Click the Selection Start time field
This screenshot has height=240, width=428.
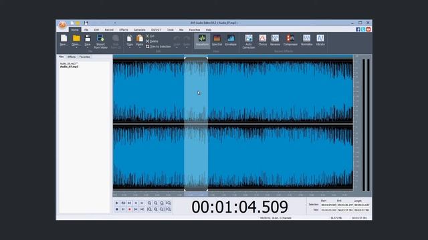pos(328,205)
